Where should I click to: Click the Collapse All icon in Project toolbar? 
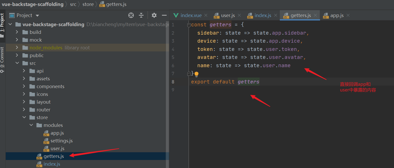tap(141, 15)
